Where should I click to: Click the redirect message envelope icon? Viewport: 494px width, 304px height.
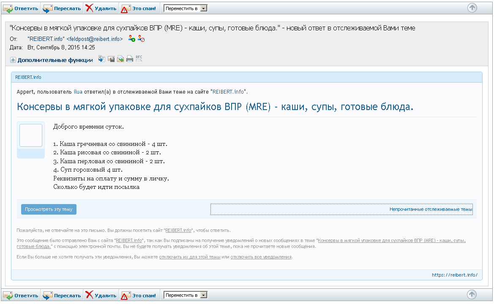pyautogui.click(x=120, y=59)
